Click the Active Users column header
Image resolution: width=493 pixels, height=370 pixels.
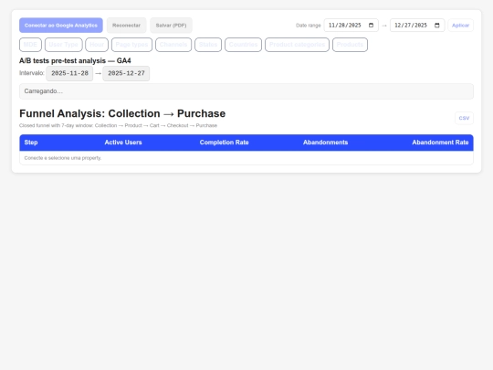(x=123, y=143)
